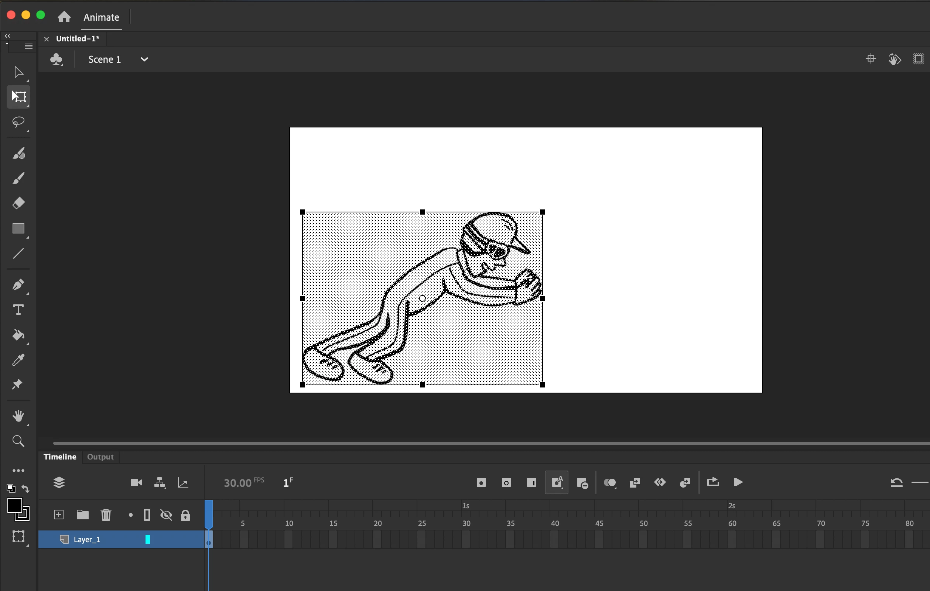Expand the collapse arrows above the tools panel

click(x=7, y=35)
